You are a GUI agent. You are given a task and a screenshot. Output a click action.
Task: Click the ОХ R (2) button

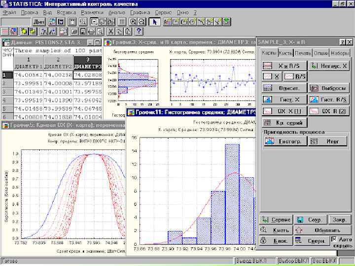(x=329, y=111)
